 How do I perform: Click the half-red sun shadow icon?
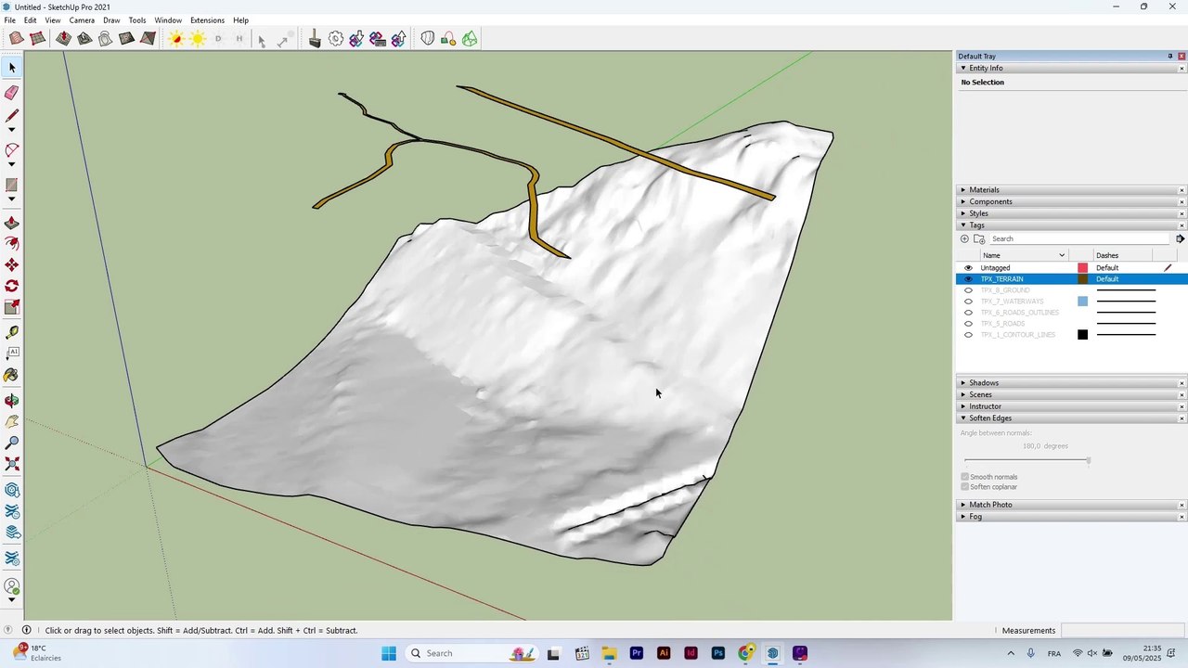pyautogui.click(x=176, y=38)
